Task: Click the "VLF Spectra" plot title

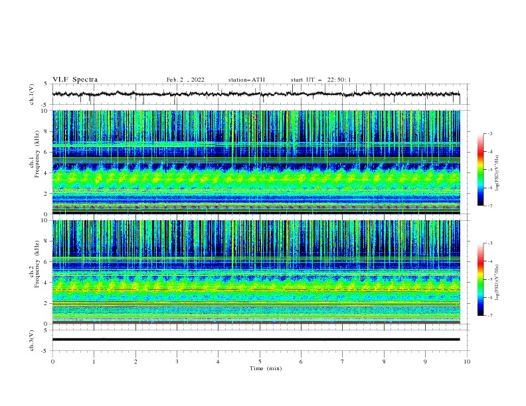Action: click(x=75, y=80)
